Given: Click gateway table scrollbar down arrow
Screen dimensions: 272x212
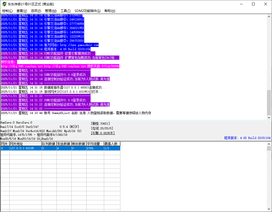Looking at the screenshot, I should click(269, 209).
